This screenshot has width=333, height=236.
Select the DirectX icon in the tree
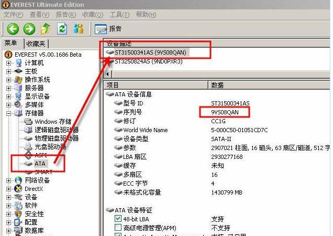[x=18, y=189]
